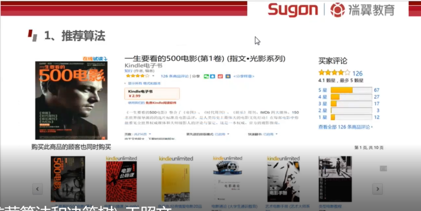The image size is (421, 211).
Task: Open the 免费Kindle阅读软件 link
Action: (x=161, y=103)
